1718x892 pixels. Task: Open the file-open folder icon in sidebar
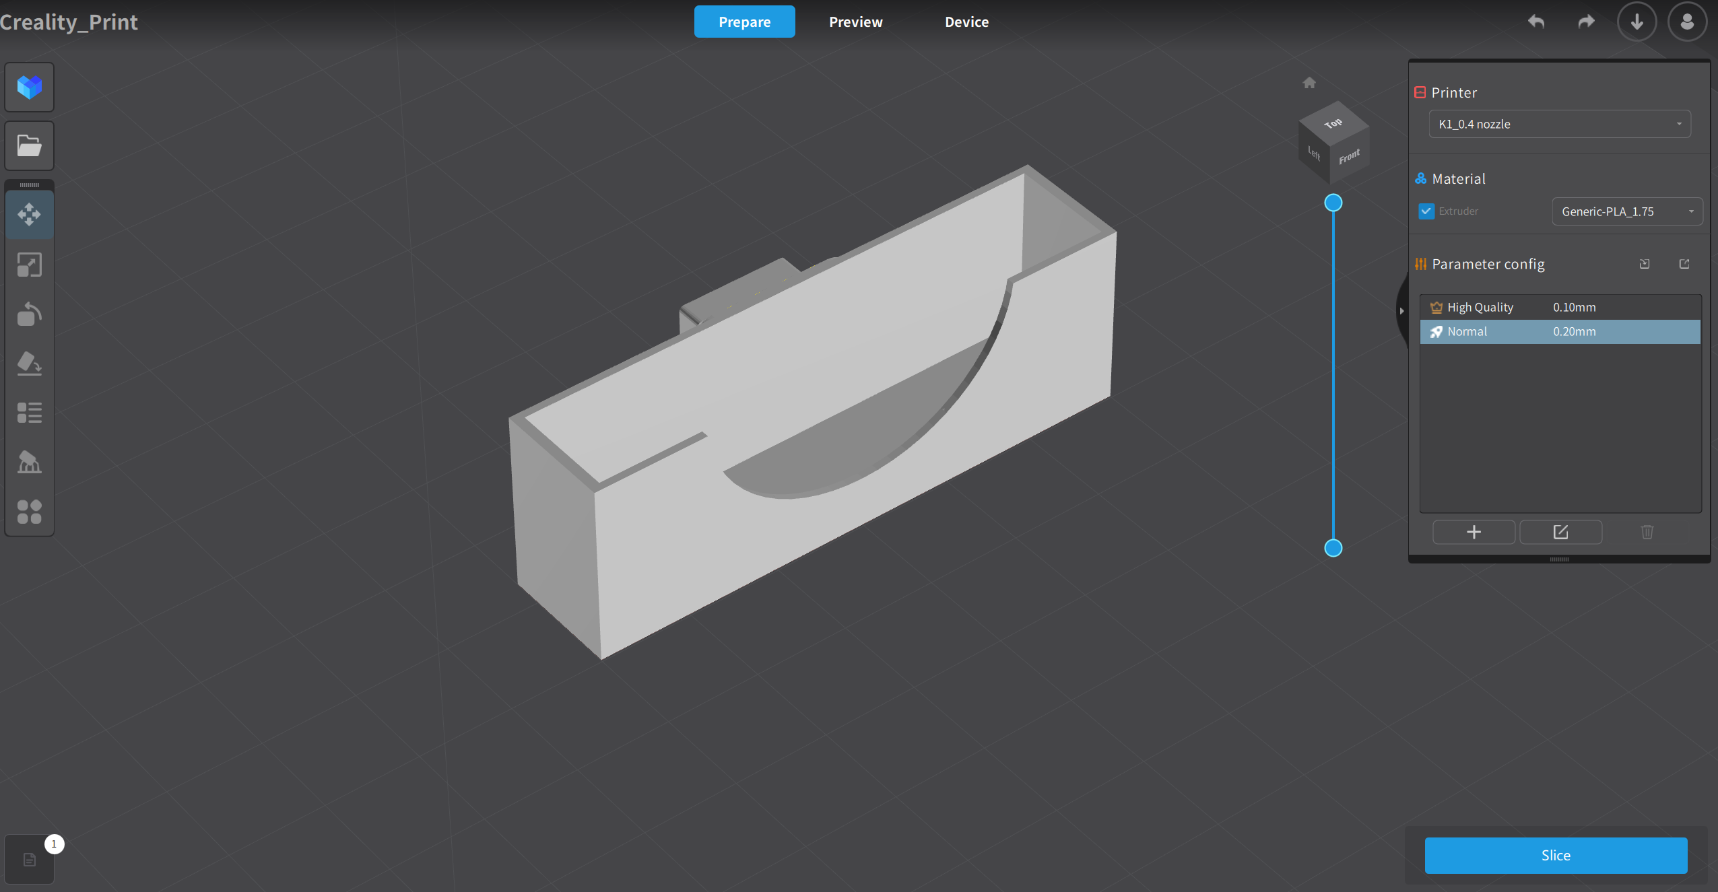tap(29, 145)
